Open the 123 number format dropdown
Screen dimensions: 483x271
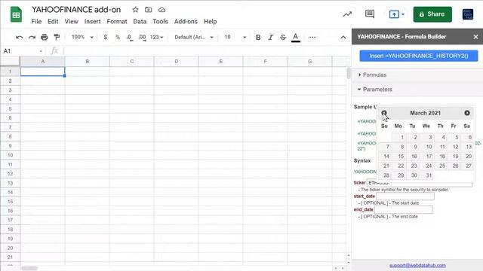click(156, 37)
